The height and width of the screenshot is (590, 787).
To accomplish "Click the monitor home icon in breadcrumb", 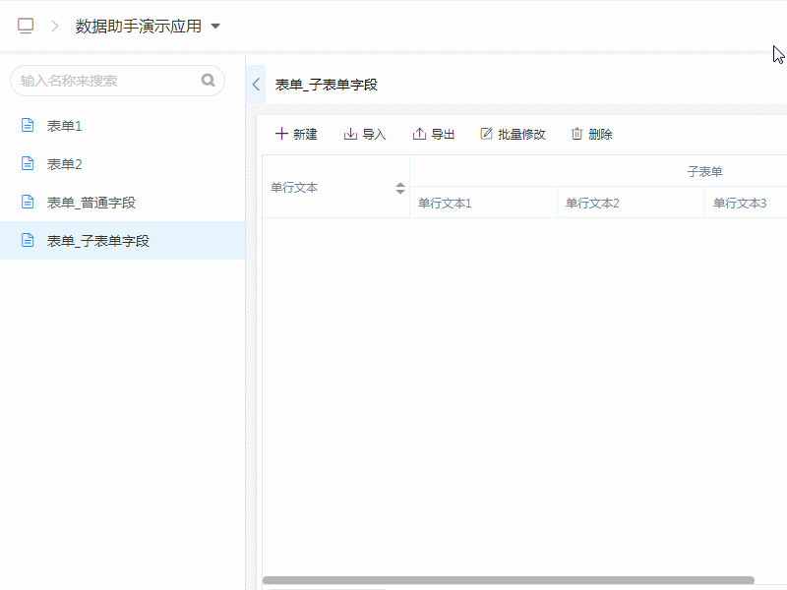I will (x=26, y=27).
